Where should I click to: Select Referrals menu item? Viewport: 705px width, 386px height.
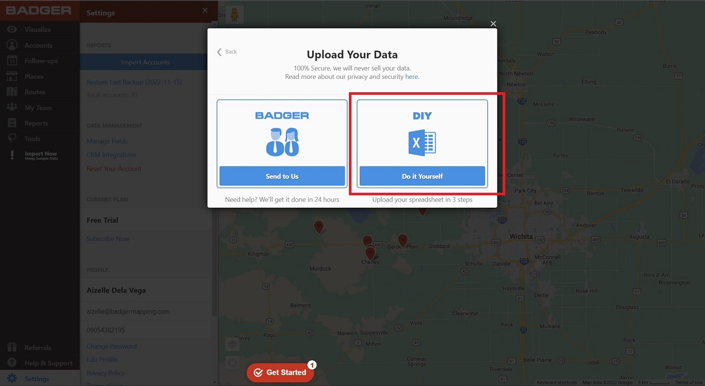(x=38, y=347)
